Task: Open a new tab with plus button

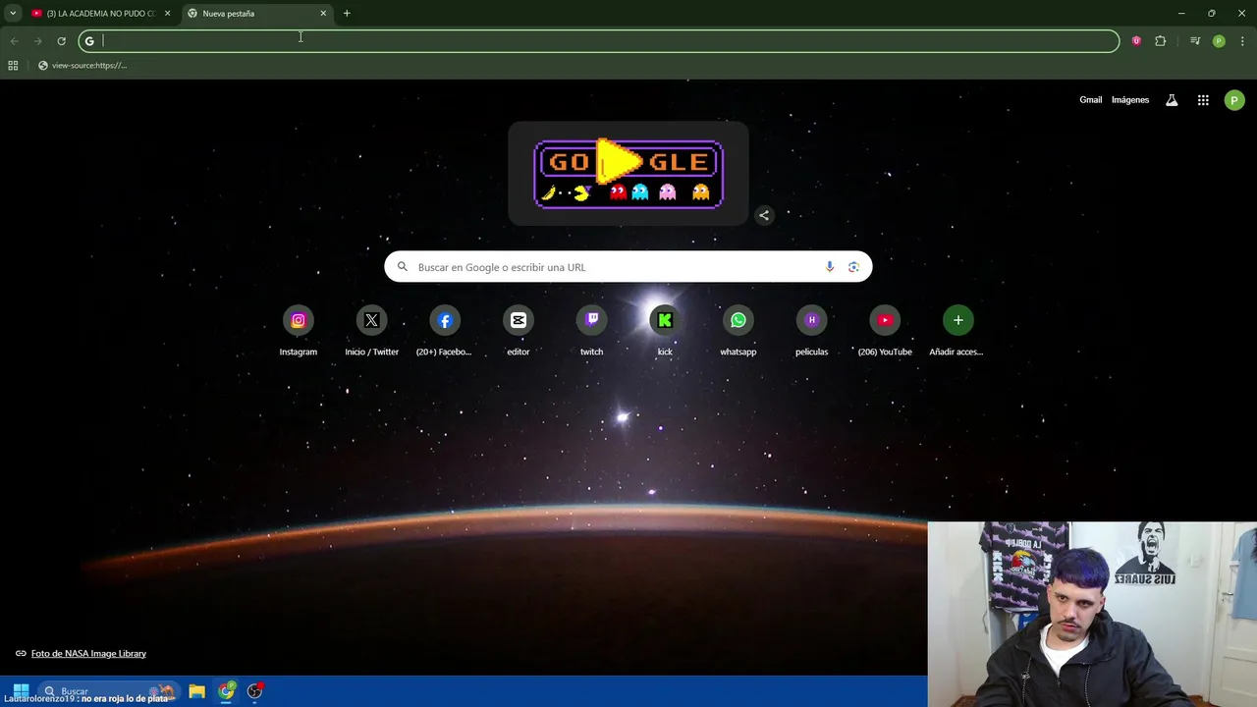Action: (347, 14)
